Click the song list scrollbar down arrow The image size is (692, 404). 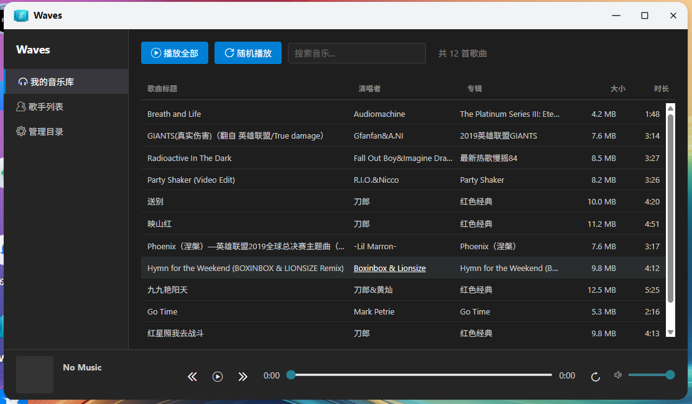tap(670, 333)
